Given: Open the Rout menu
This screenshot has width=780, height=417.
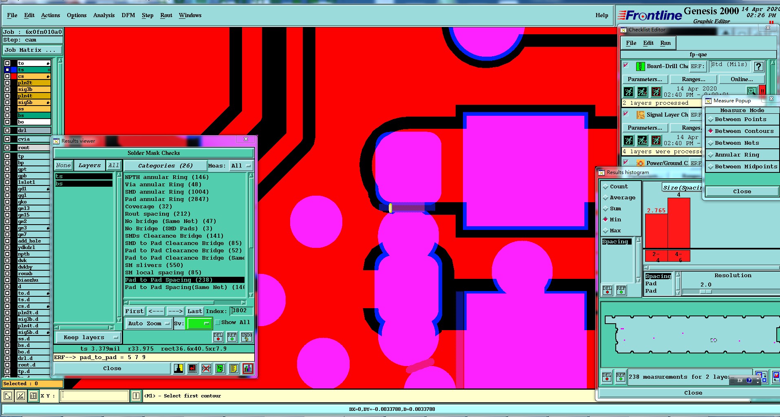Looking at the screenshot, I should click(166, 15).
